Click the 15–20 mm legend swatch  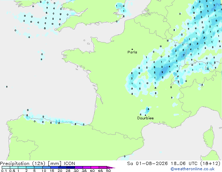(55, 167)
